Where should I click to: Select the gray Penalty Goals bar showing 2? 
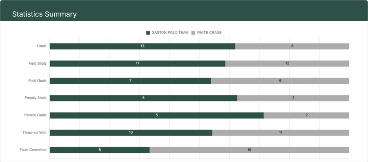click(307, 115)
